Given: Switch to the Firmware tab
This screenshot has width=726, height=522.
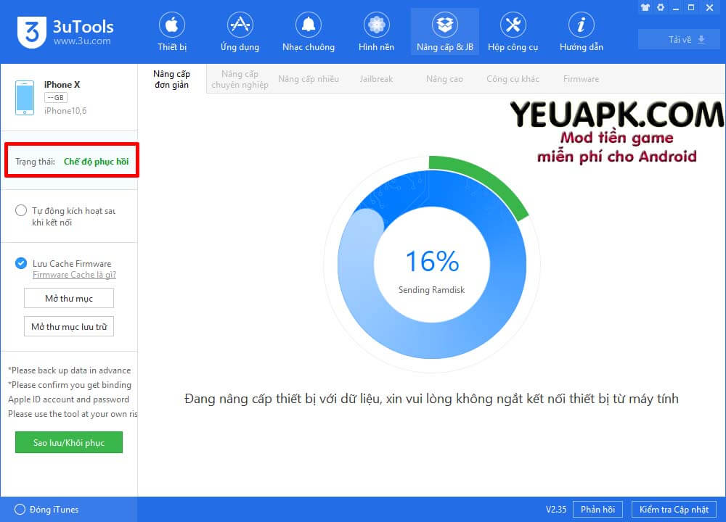Looking at the screenshot, I should [581, 79].
